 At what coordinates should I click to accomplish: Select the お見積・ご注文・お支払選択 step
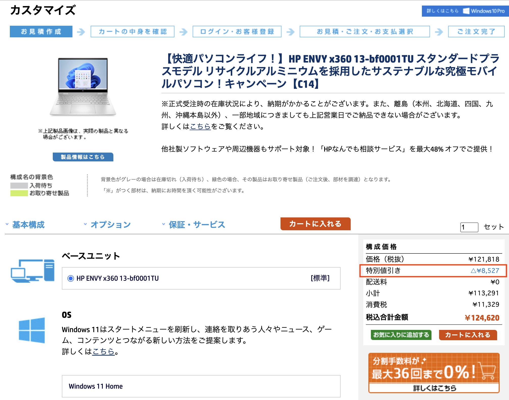click(365, 32)
